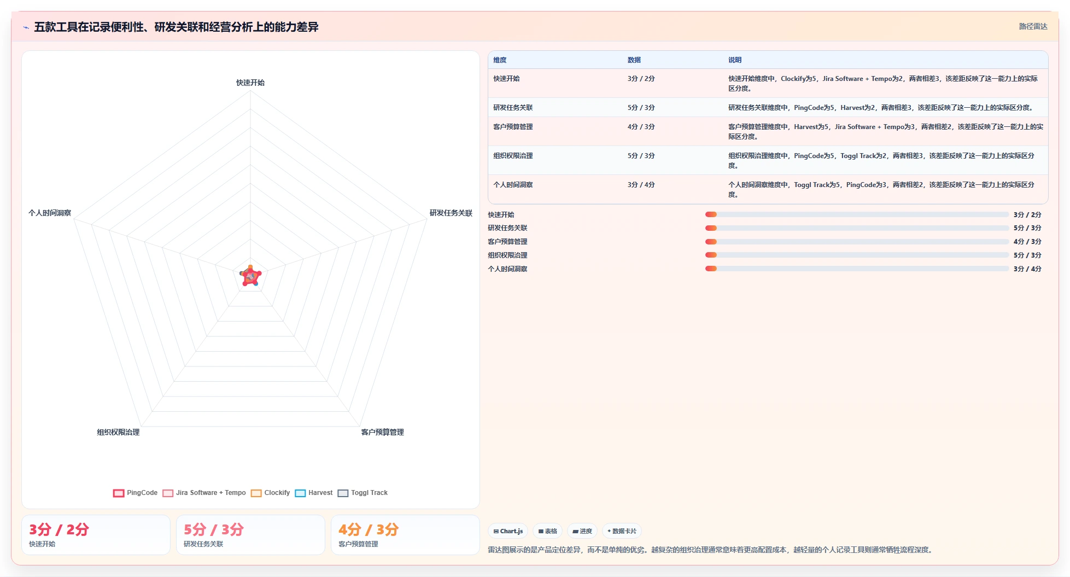This screenshot has height=577, width=1070.
Task: Click the 维度 column header
Action: pos(500,60)
